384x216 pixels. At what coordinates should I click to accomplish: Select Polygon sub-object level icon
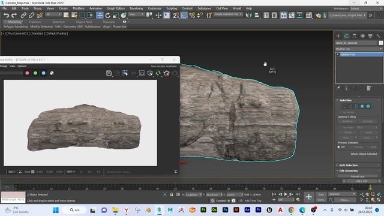362,106
